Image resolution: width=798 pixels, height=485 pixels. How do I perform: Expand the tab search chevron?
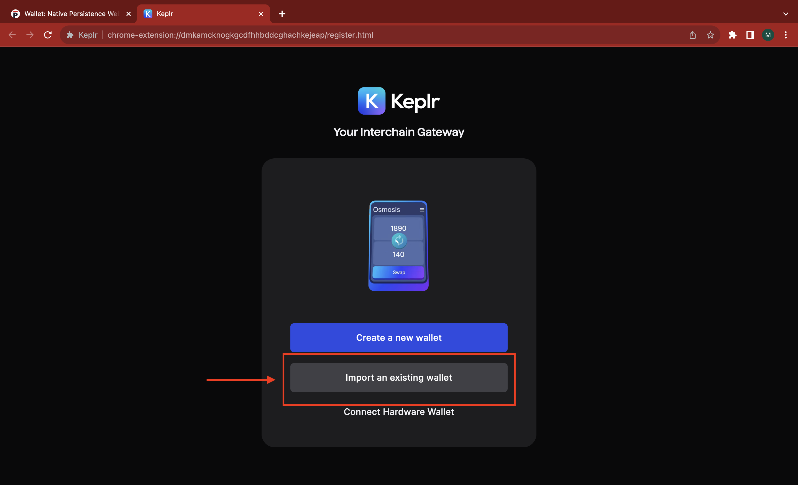click(x=786, y=14)
